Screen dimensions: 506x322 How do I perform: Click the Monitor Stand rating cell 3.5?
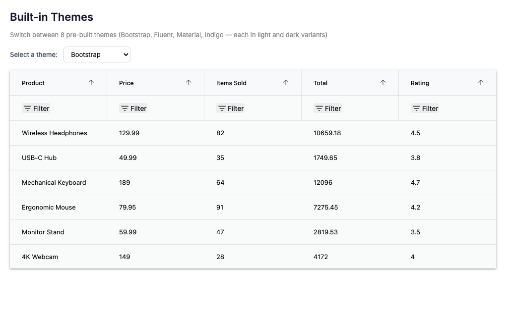pos(415,232)
